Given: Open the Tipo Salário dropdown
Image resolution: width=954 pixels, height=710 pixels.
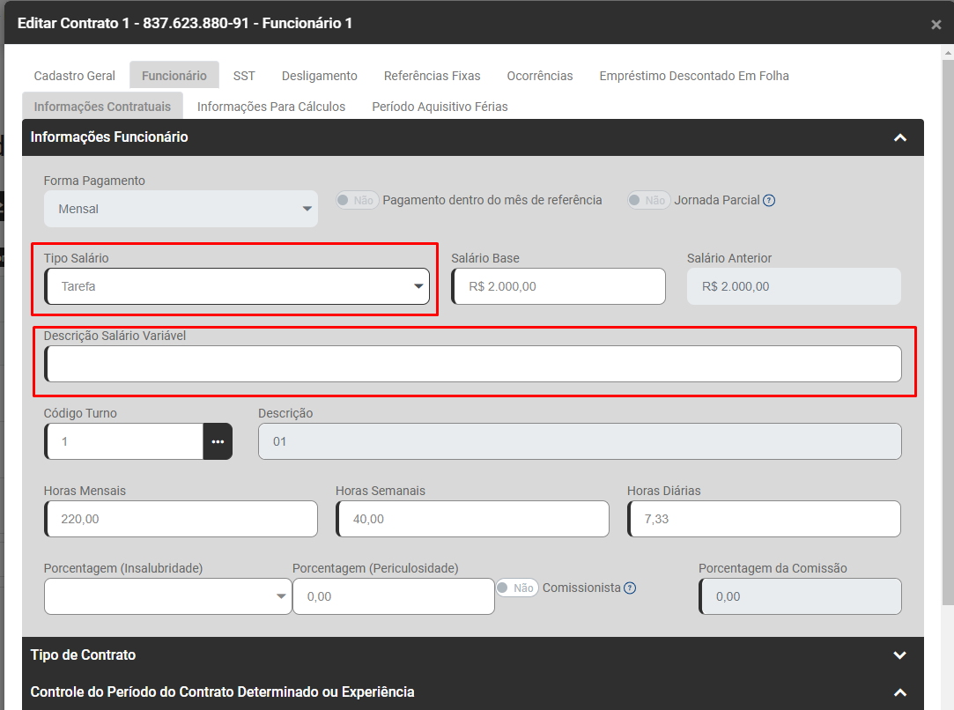Looking at the screenshot, I should [x=237, y=286].
